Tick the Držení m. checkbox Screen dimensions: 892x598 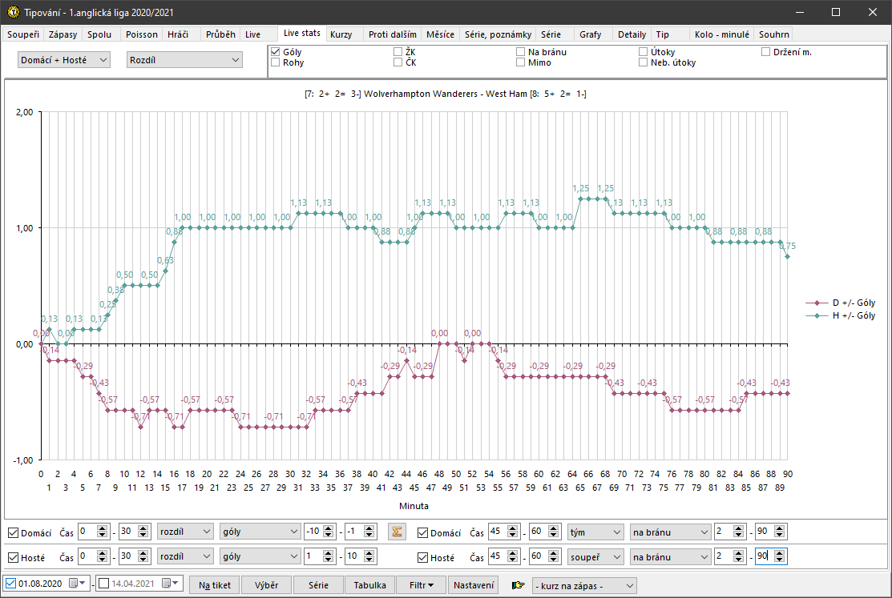766,52
